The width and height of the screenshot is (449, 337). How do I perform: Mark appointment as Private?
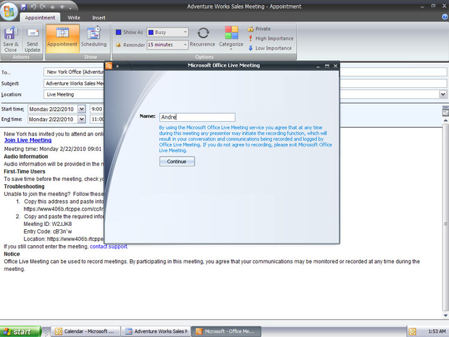coord(259,29)
